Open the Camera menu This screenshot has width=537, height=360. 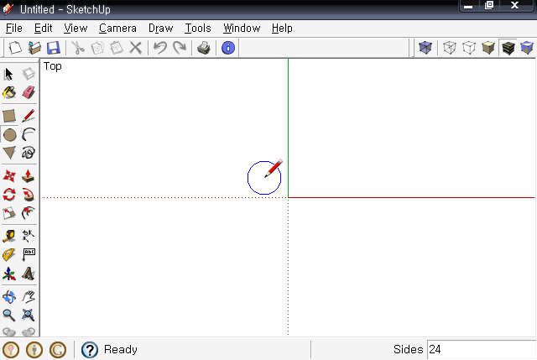pyautogui.click(x=117, y=28)
